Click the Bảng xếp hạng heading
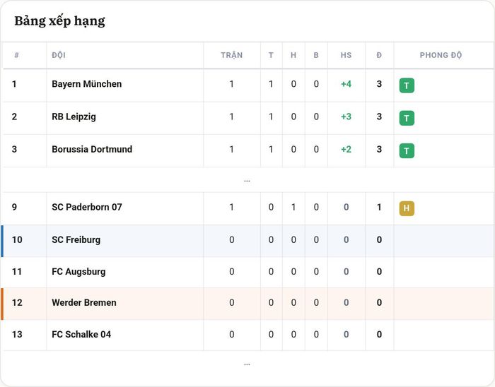This screenshot has height=387, width=495. [59, 21]
